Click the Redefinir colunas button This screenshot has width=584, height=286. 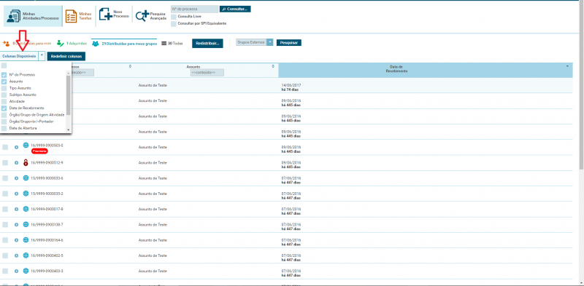tap(66, 56)
